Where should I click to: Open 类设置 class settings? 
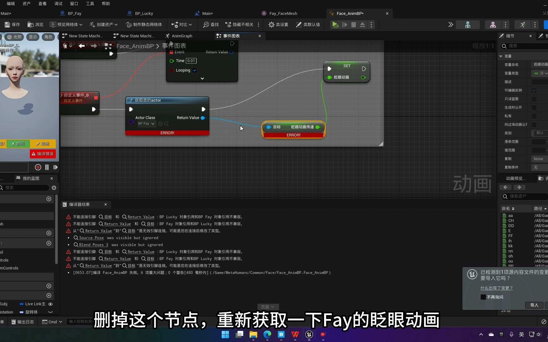[272, 24]
